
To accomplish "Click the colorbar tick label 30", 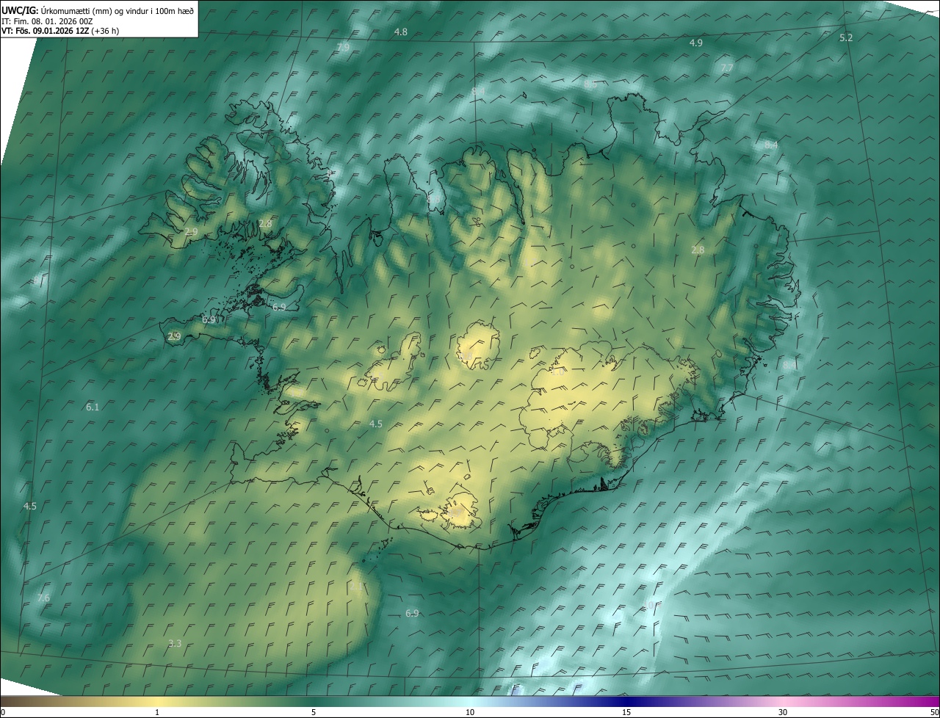I will pos(783,713).
